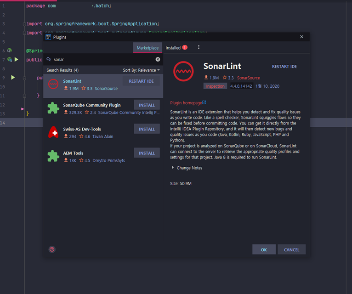Click the Tavan Alain vendor name
The width and height of the screenshot is (352, 294).
[102, 136]
